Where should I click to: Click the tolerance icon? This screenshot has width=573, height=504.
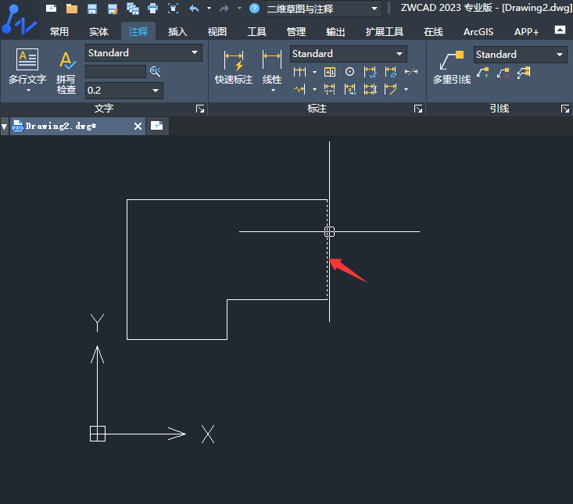coord(330,72)
